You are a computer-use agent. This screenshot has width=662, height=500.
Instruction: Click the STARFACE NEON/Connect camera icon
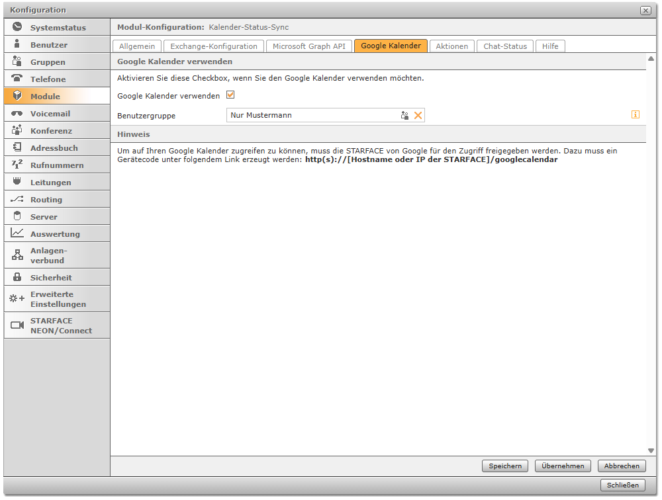(17, 325)
